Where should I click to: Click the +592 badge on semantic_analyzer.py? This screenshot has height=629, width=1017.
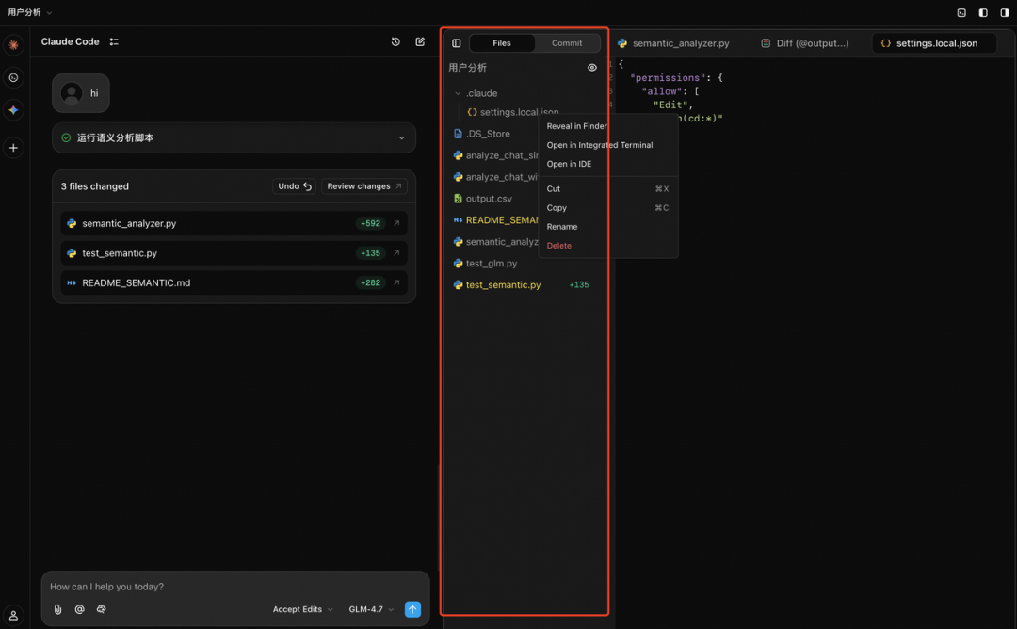pyautogui.click(x=370, y=223)
